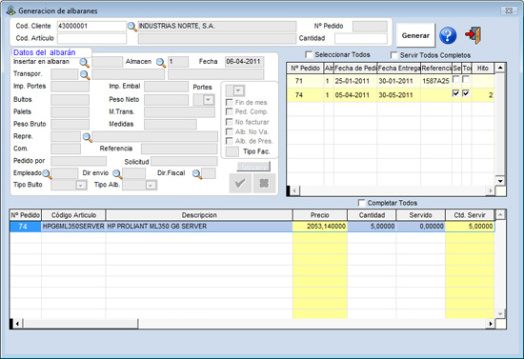Screen dimensions: 524x359
Task: Open the Tipo Alb. dropdown
Action: tap(151, 185)
